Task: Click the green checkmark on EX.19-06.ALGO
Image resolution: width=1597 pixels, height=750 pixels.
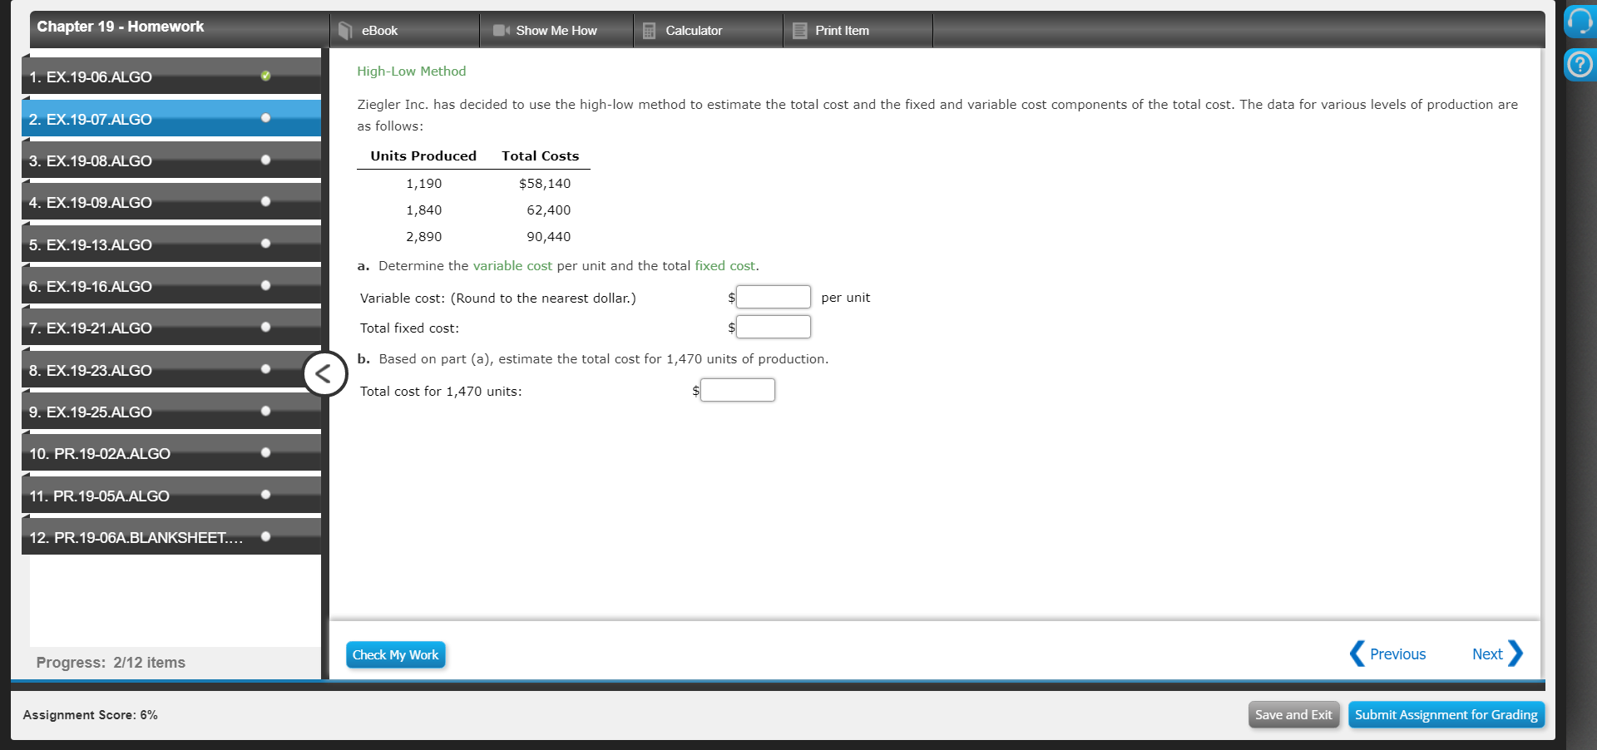Action: coord(265,76)
